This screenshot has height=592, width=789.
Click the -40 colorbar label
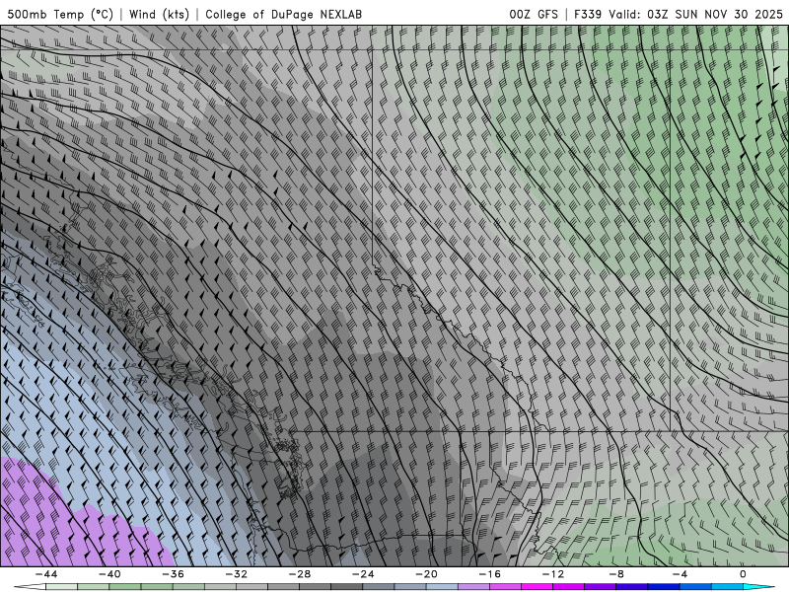(109, 574)
